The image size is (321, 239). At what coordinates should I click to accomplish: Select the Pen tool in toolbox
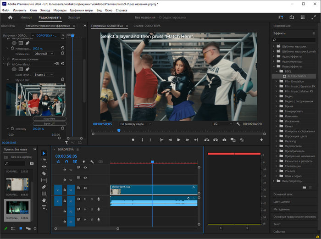click(x=44, y=187)
